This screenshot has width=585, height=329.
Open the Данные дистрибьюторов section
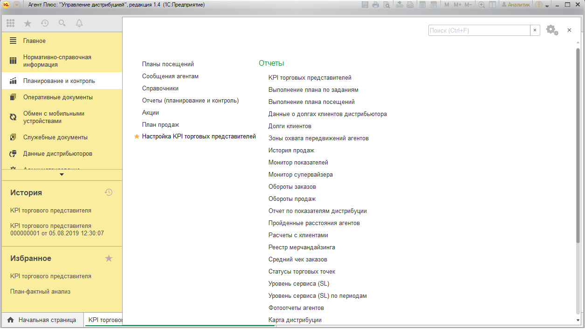coord(62,153)
